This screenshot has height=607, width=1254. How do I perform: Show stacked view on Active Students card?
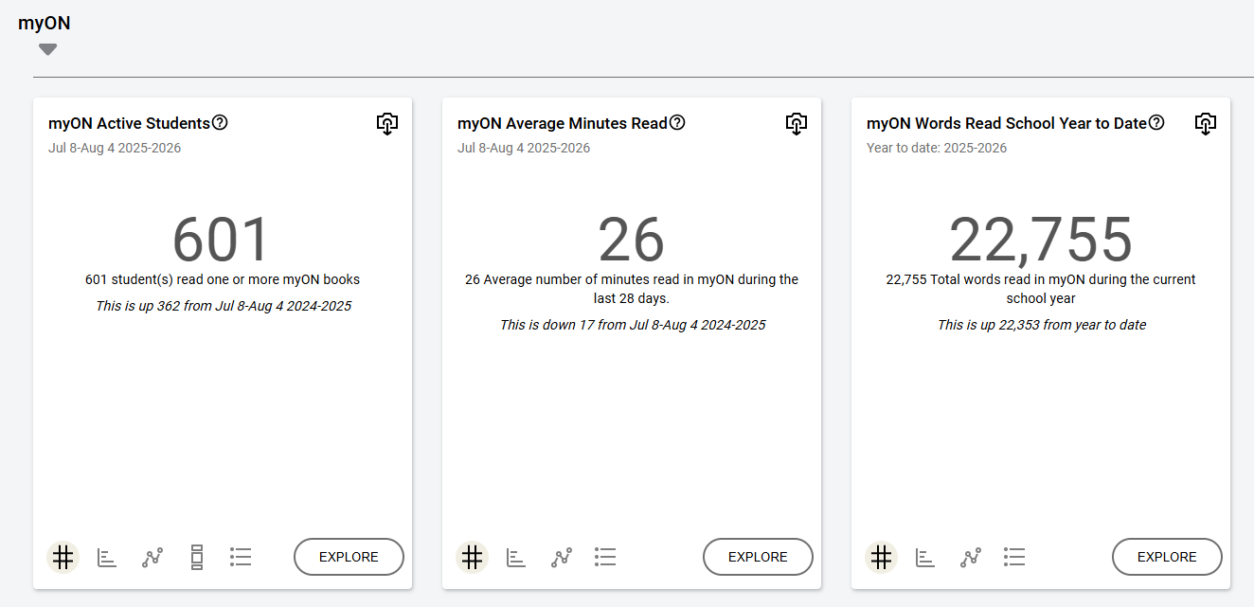(197, 557)
